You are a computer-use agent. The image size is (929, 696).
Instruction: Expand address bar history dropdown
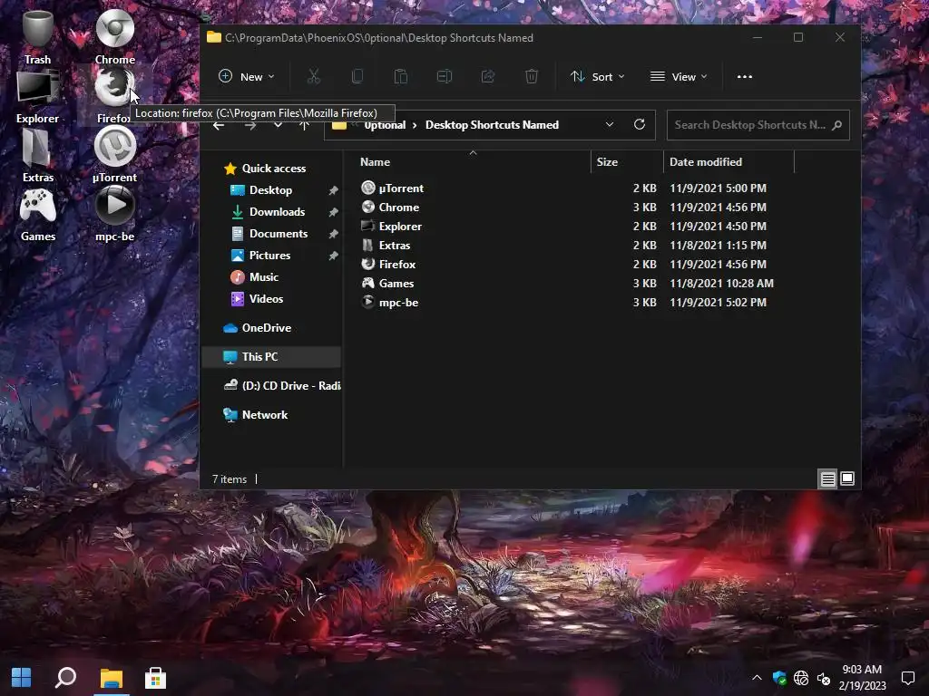(x=610, y=124)
